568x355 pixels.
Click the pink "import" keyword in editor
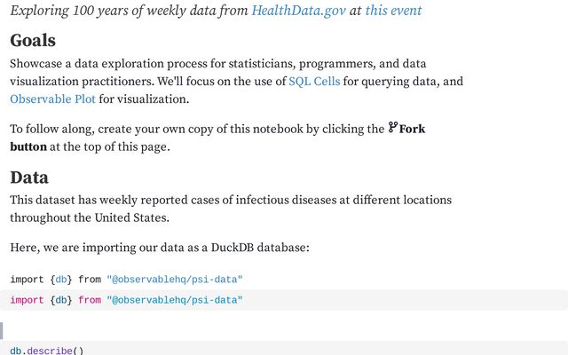(x=27, y=300)
